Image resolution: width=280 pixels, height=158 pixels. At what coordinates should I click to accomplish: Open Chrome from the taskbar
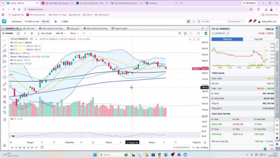(160, 154)
